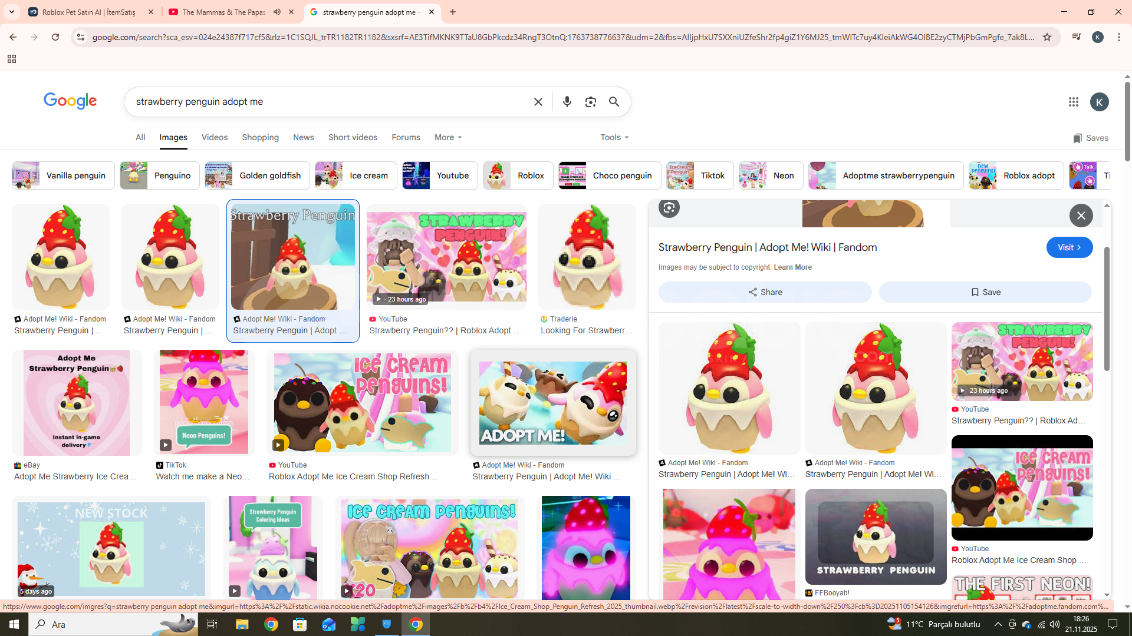Open the eBay Adopt Me Strawberry Penguin thumbnail
The height and width of the screenshot is (636, 1132).
pyautogui.click(x=77, y=403)
